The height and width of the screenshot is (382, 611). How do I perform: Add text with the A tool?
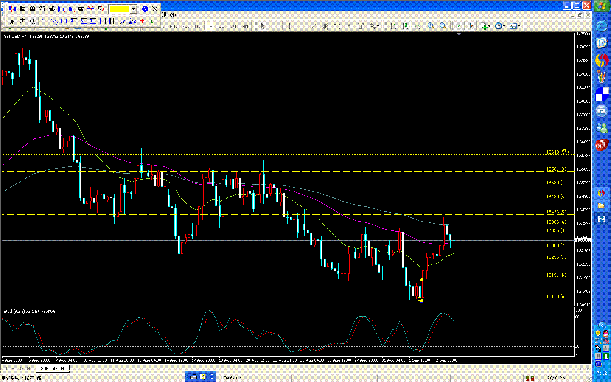tap(349, 26)
